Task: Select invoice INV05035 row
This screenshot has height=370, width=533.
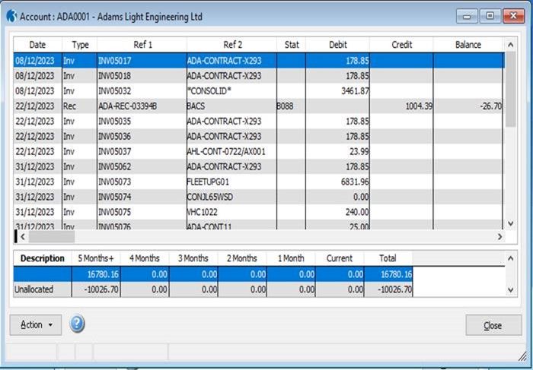Action: tap(259, 121)
